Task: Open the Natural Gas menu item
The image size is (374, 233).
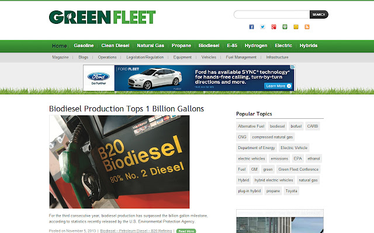Action: pyautogui.click(x=150, y=45)
